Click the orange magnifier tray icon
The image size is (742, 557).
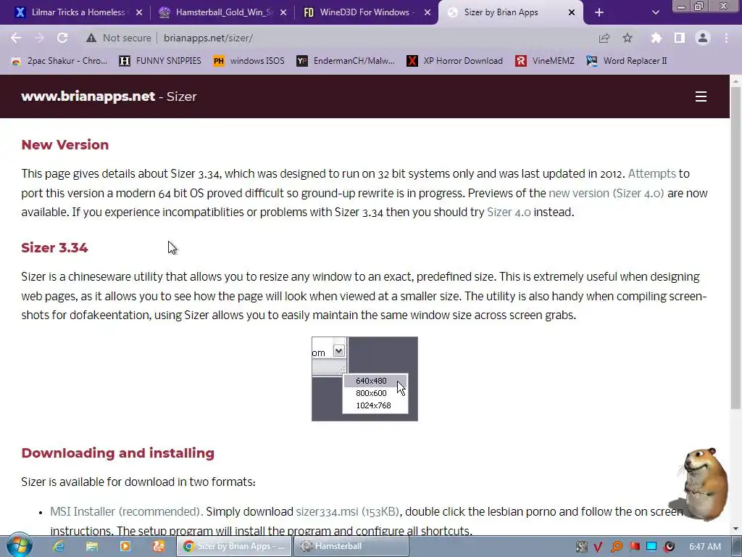point(616,547)
